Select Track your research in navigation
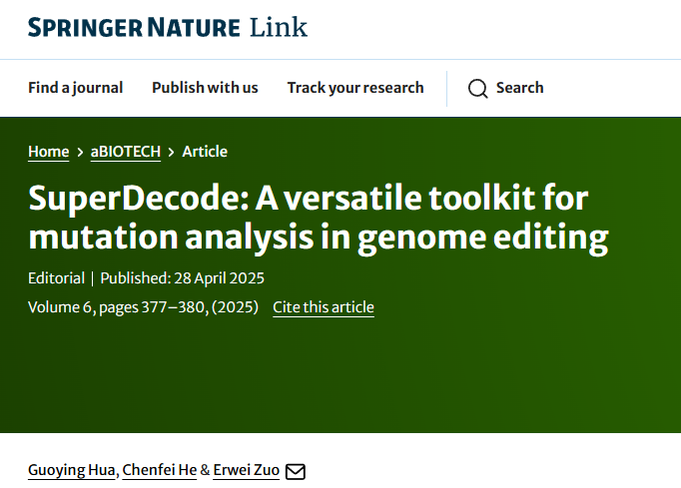The width and height of the screenshot is (681, 488). click(x=355, y=88)
